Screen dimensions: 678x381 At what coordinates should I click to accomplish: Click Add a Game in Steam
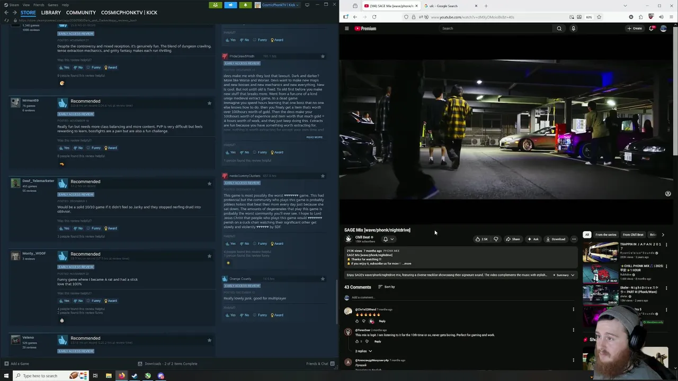coord(16,364)
